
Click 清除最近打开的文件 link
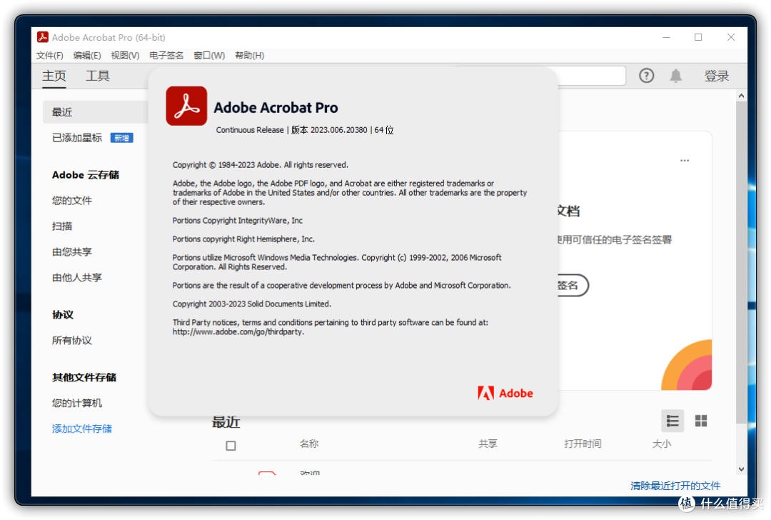pyautogui.click(x=675, y=486)
